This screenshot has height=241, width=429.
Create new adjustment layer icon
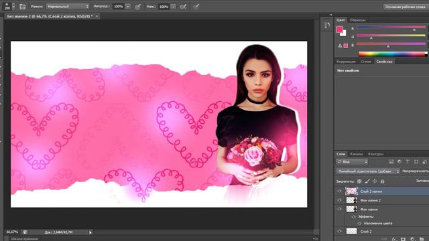pos(412,240)
